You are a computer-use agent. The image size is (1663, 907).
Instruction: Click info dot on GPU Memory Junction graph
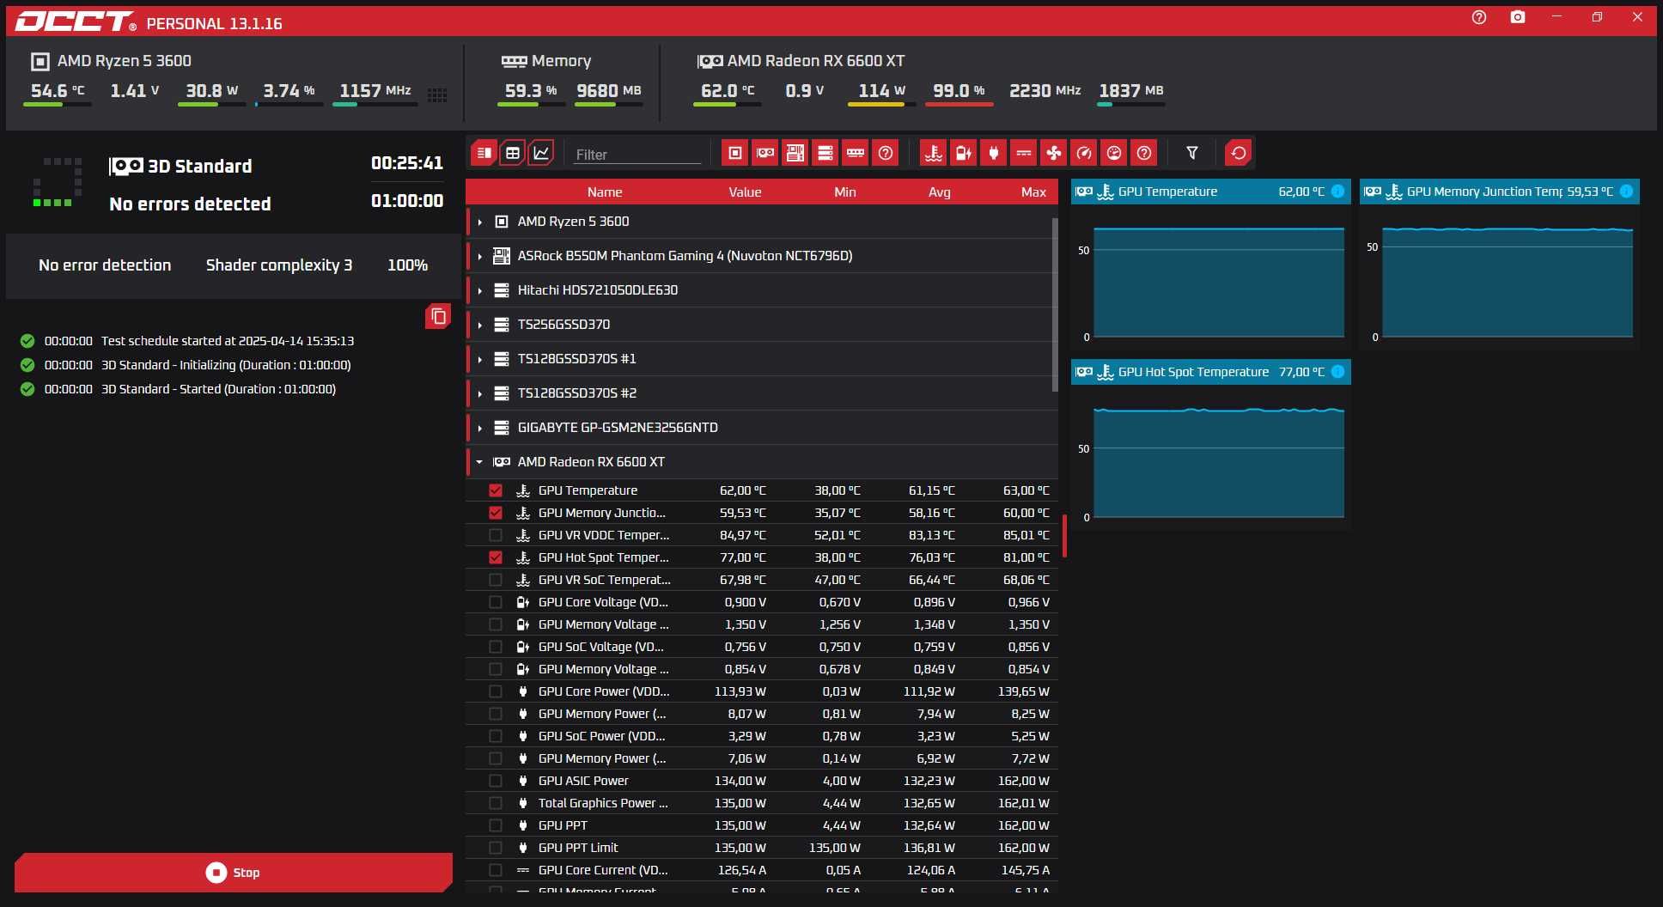[1626, 192]
